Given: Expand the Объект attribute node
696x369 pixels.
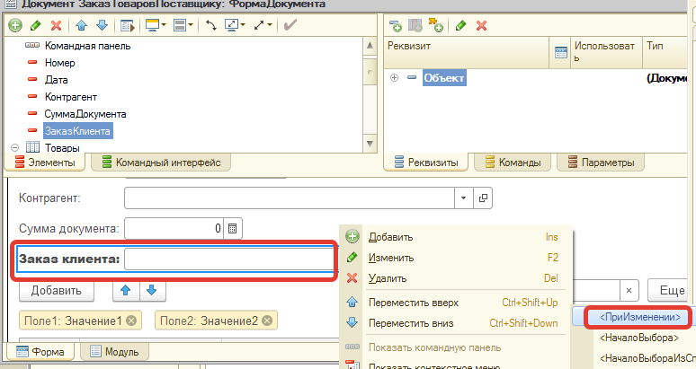Looking at the screenshot, I should pyautogui.click(x=395, y=78).
